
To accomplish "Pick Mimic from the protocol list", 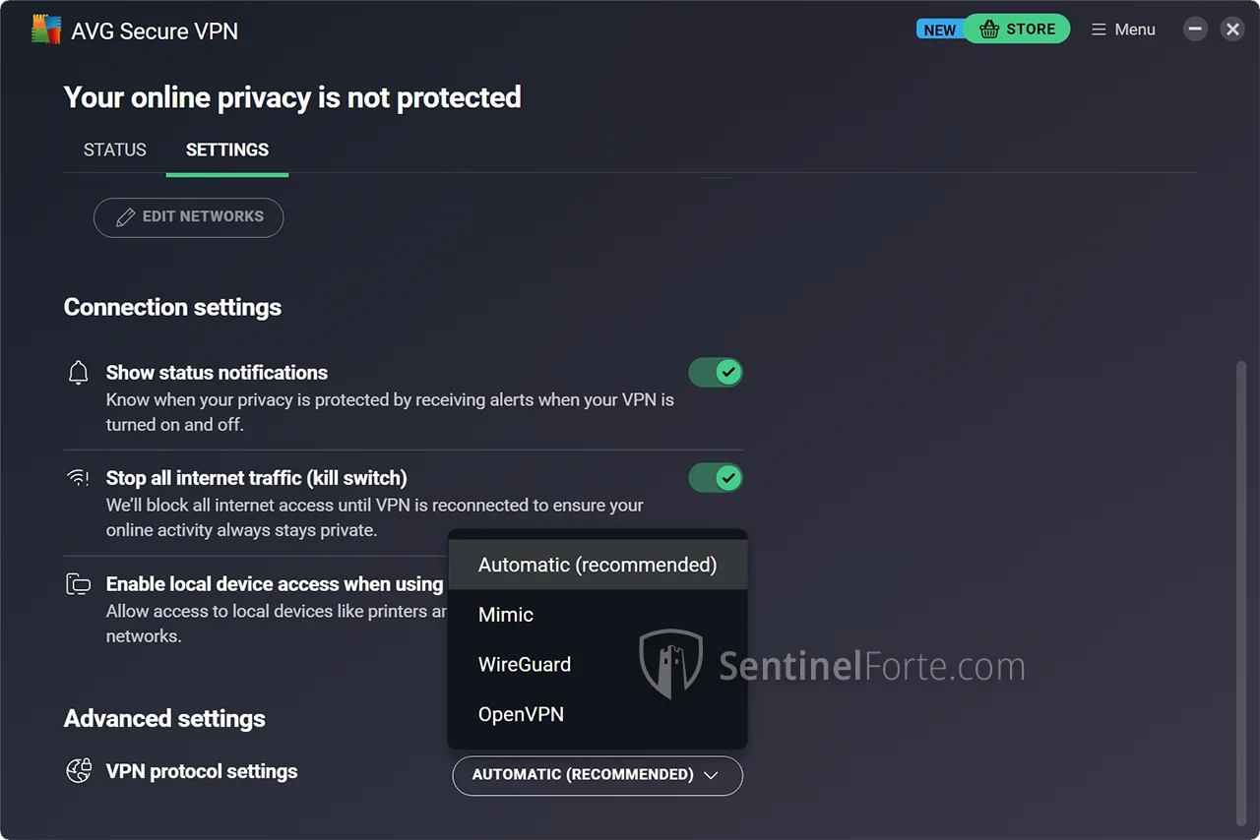I will (x=506, y=615).
